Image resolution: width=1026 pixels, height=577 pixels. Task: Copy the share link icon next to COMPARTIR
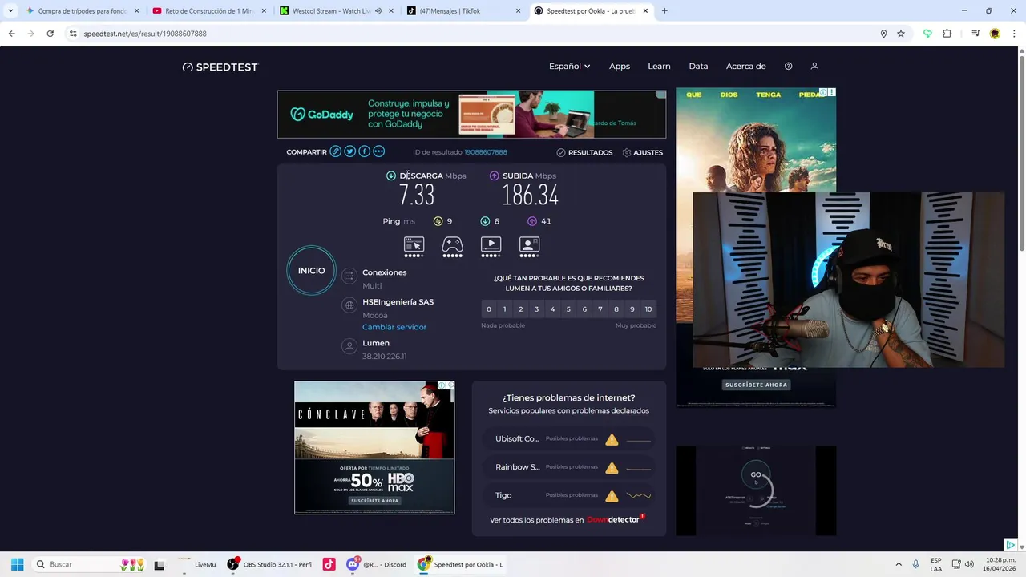(x=336, y=151)
